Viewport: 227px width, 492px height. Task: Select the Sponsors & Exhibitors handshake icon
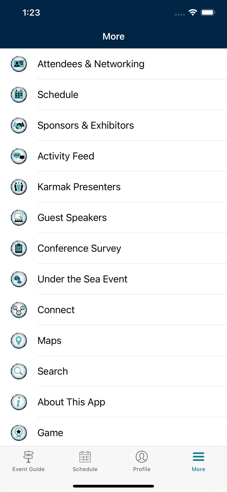point(19,125)
